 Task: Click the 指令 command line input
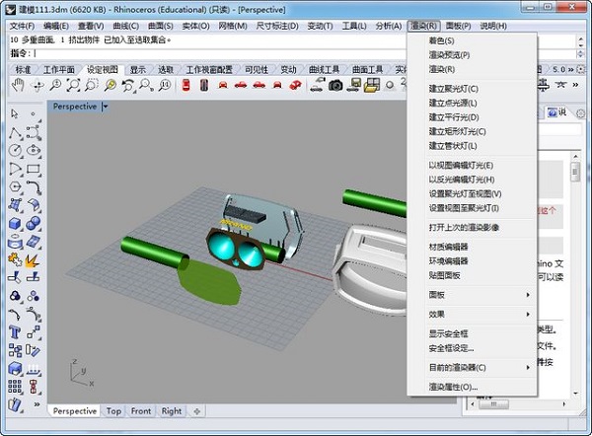coord(197,52)
